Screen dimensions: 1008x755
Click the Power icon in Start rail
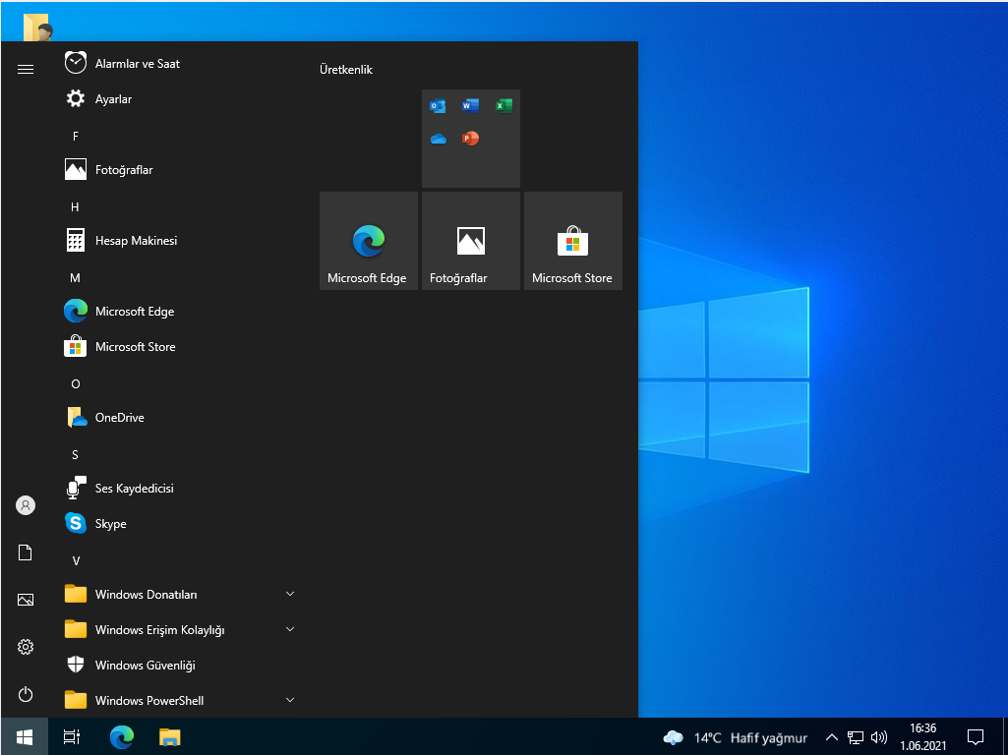point(26,694)
